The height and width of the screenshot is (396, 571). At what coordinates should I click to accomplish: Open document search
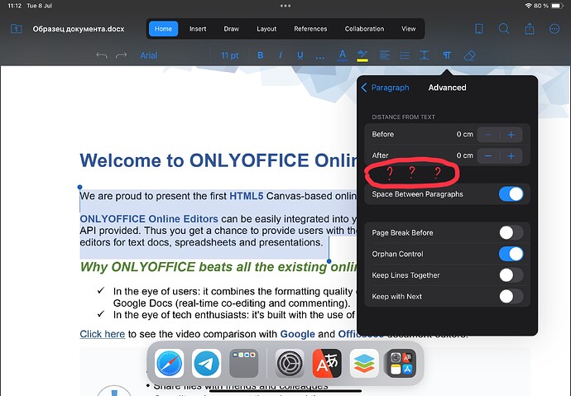[504, 28]
